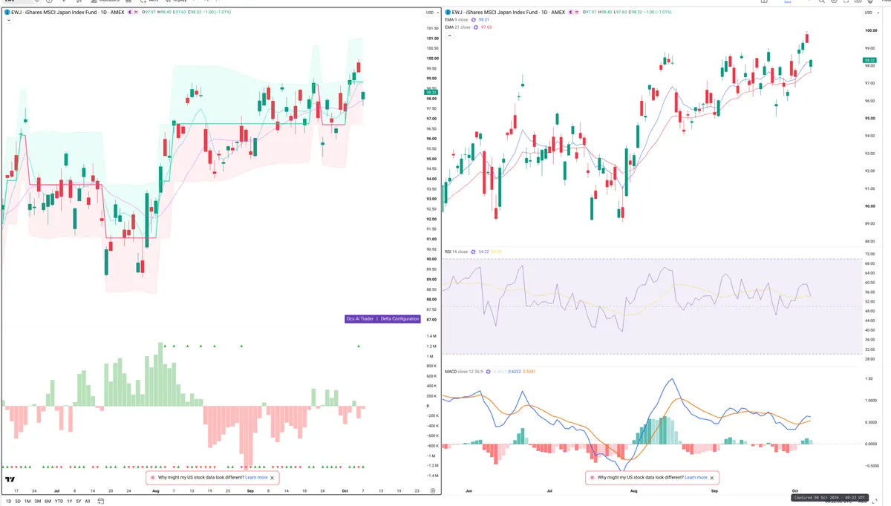Click the Aug label on right chart time axis
891x506 pixels.
pyautogui.click(x=634, y=491)
